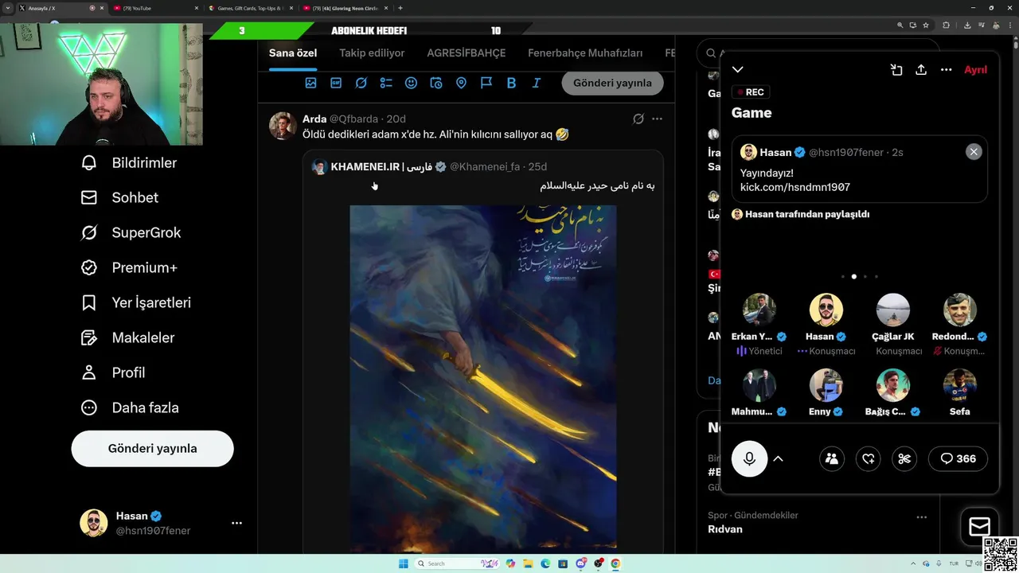Open Space more options menu

point(946,70)
